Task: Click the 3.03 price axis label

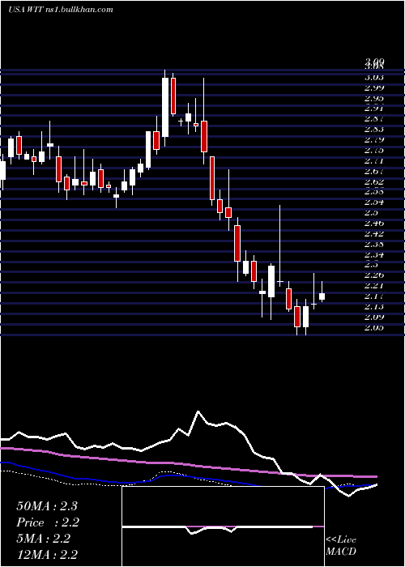Action: [x=374, y=78]
